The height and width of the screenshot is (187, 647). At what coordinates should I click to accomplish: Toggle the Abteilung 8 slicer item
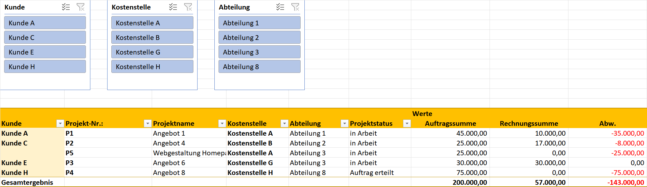click(259, 67)
